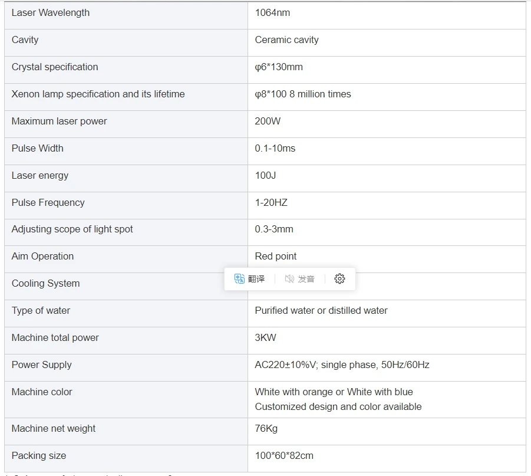Click the translate icon in the popup toolbar

(x=239, y=279)
